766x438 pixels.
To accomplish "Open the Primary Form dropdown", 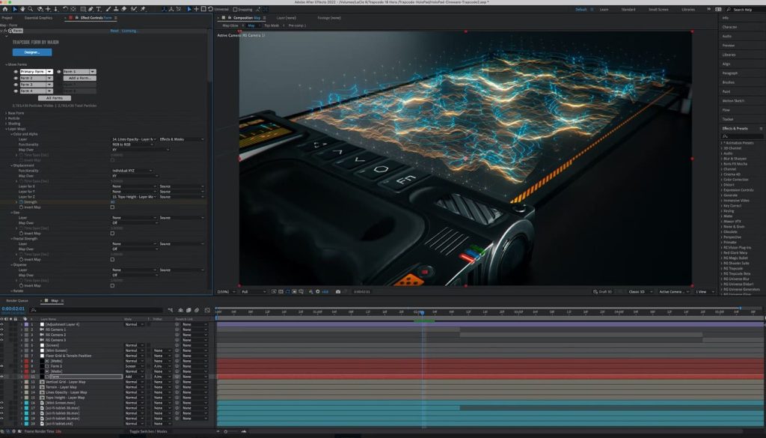I will click(49, 71).
